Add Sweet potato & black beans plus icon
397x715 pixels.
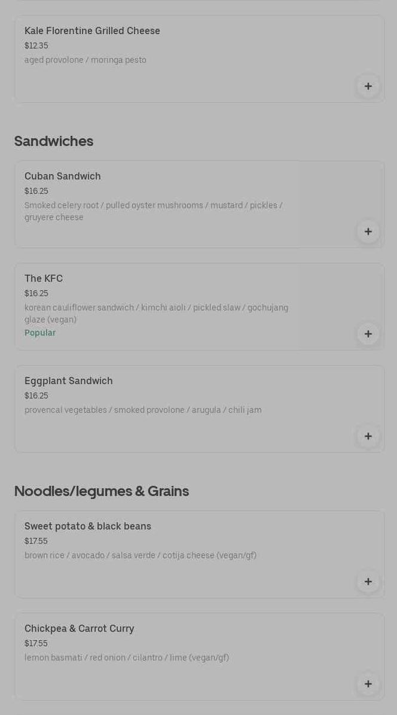pos(368,582)
